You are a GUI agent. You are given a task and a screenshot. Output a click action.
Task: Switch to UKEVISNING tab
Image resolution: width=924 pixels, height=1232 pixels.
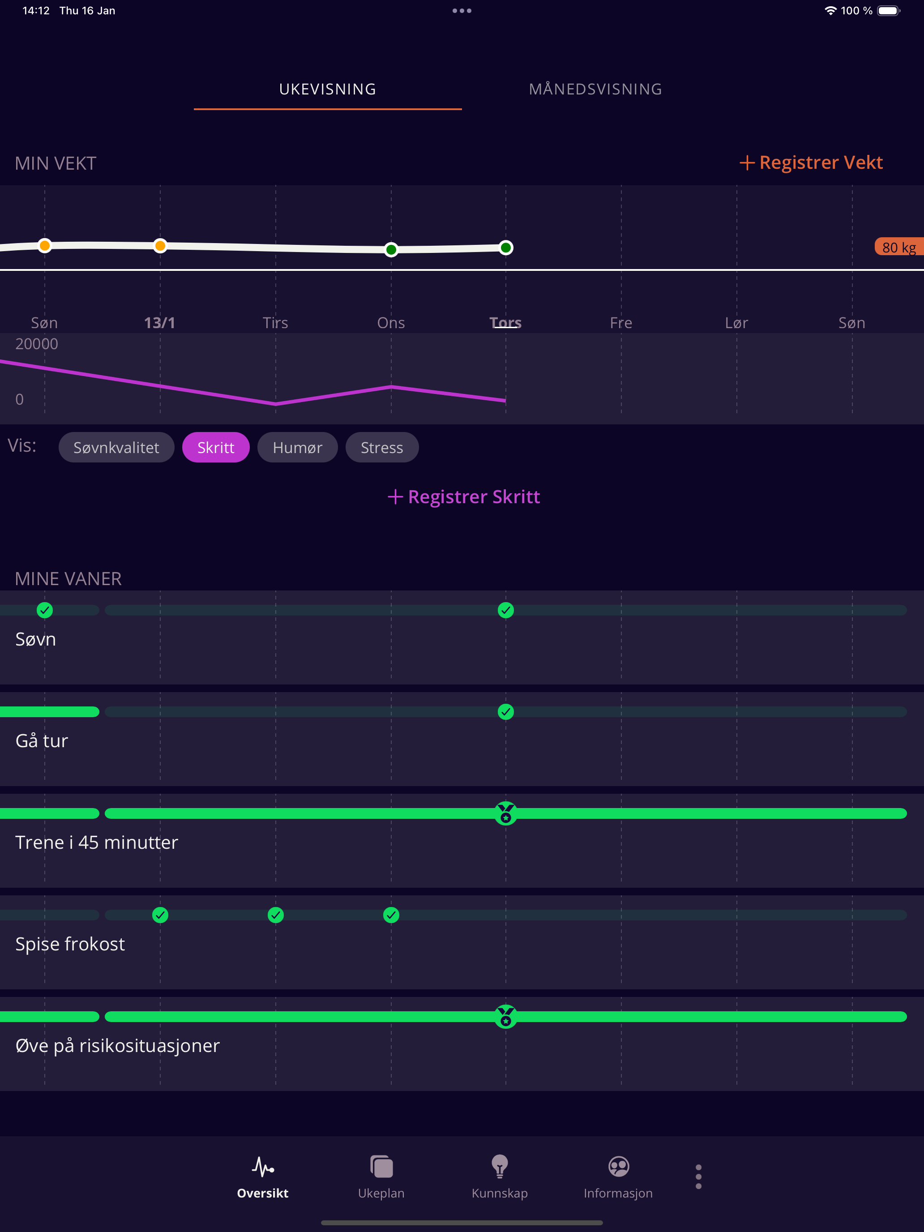pos(328,89)
